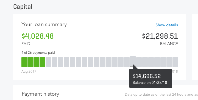Select the first green paid payment bar

pyautogui.click(x=24, y=62)
